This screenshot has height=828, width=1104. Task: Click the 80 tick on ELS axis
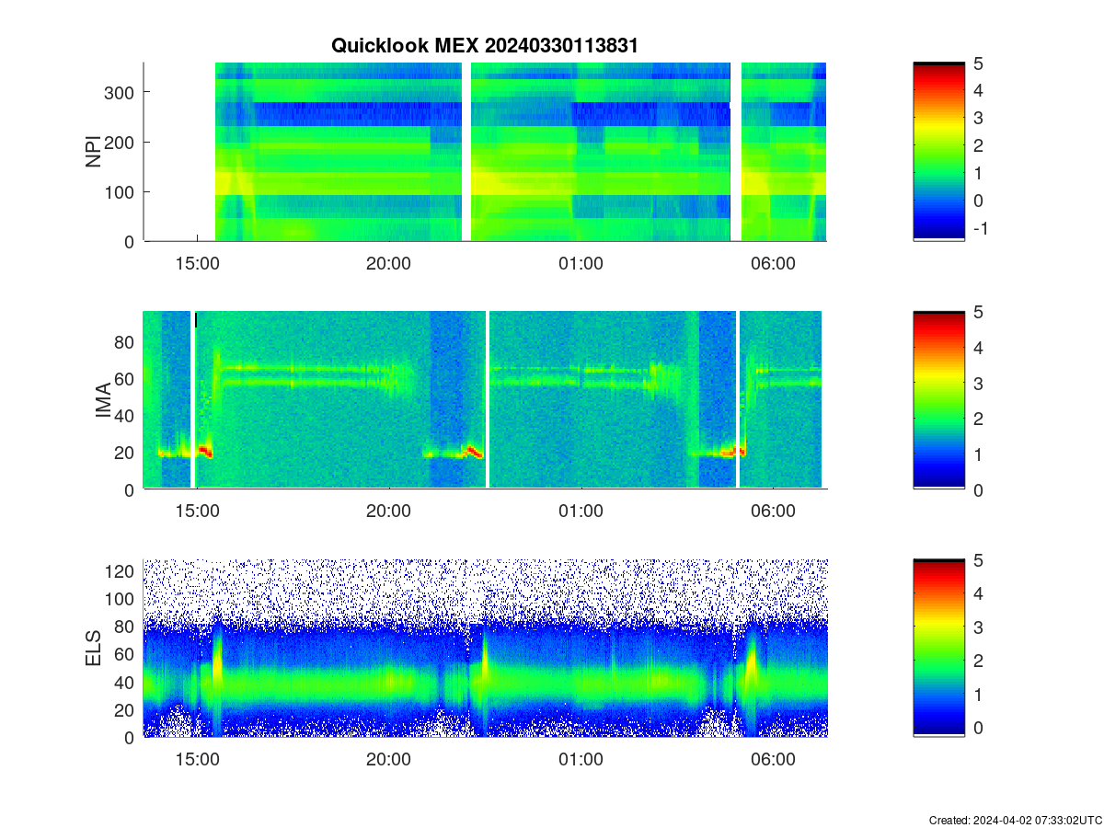click(125, 627)
